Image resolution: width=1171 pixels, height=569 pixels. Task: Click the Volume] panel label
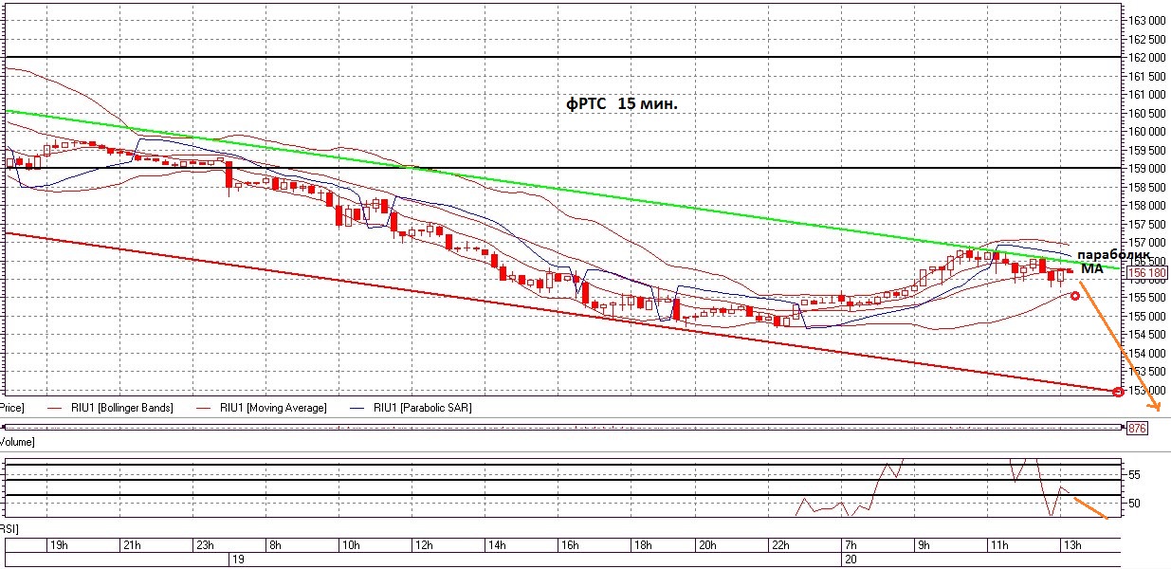(x=16, y=442)
